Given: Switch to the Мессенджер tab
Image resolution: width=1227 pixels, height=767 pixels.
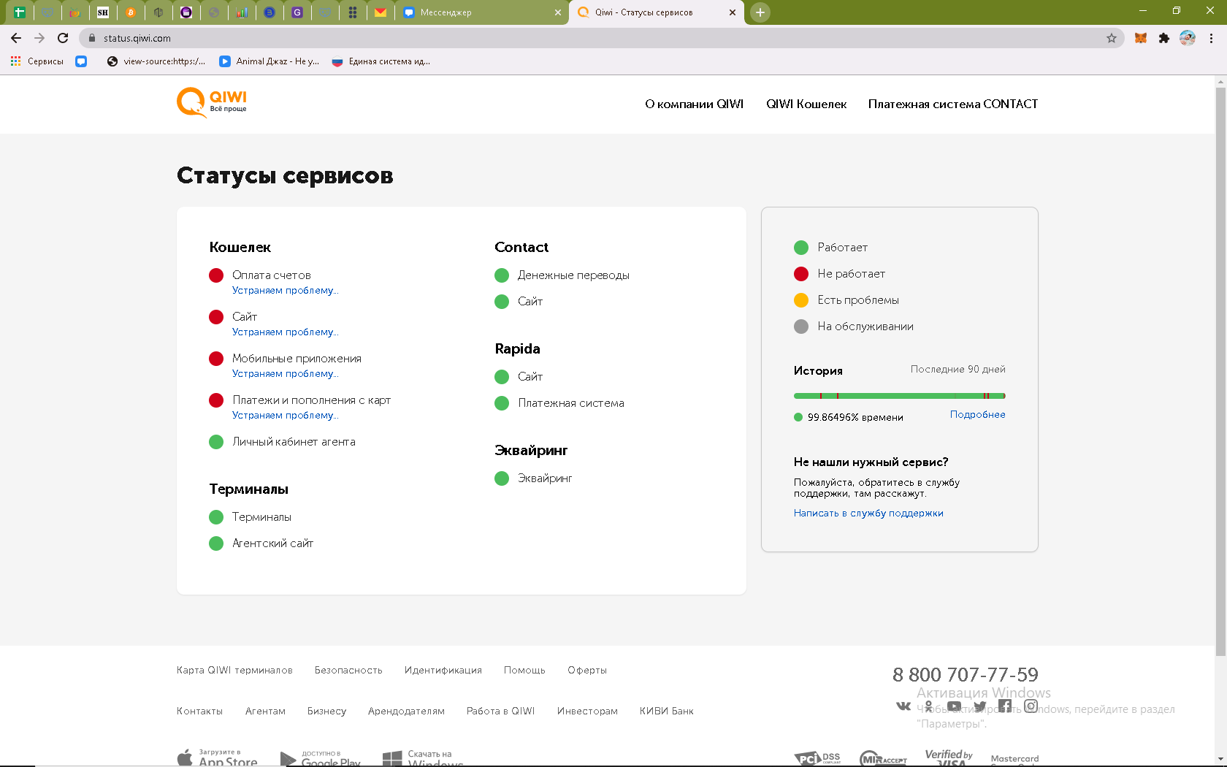Looking at the screenshot, I should (x=482, y=12).
